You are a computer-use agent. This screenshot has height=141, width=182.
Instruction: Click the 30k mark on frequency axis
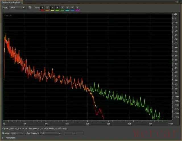pos(129,124)
